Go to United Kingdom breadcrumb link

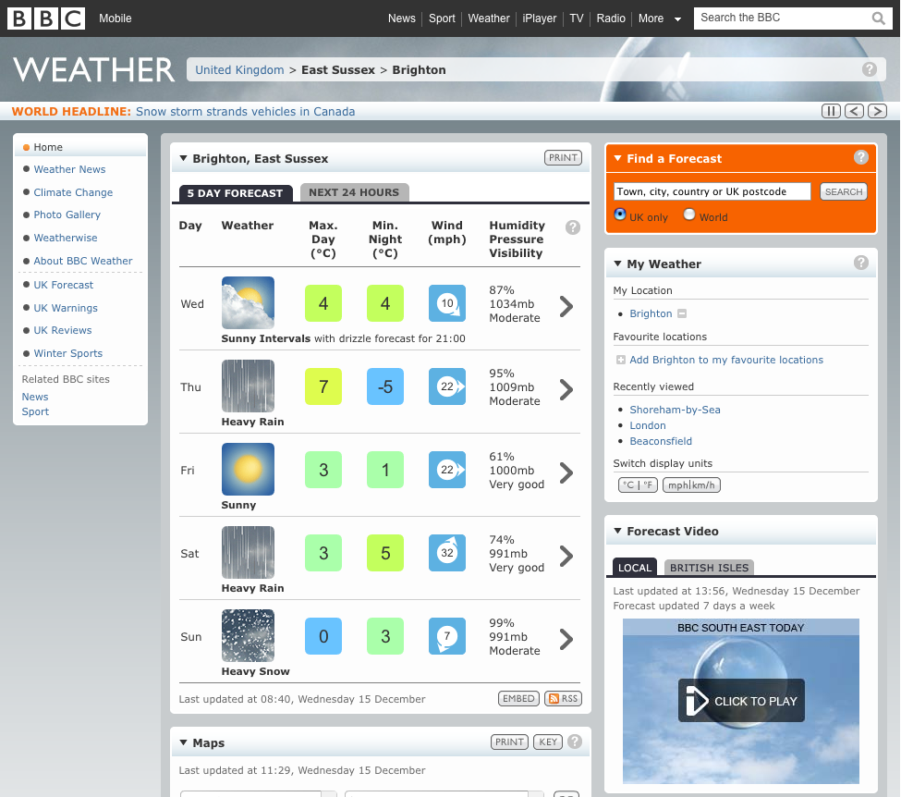tap(239, 69)
